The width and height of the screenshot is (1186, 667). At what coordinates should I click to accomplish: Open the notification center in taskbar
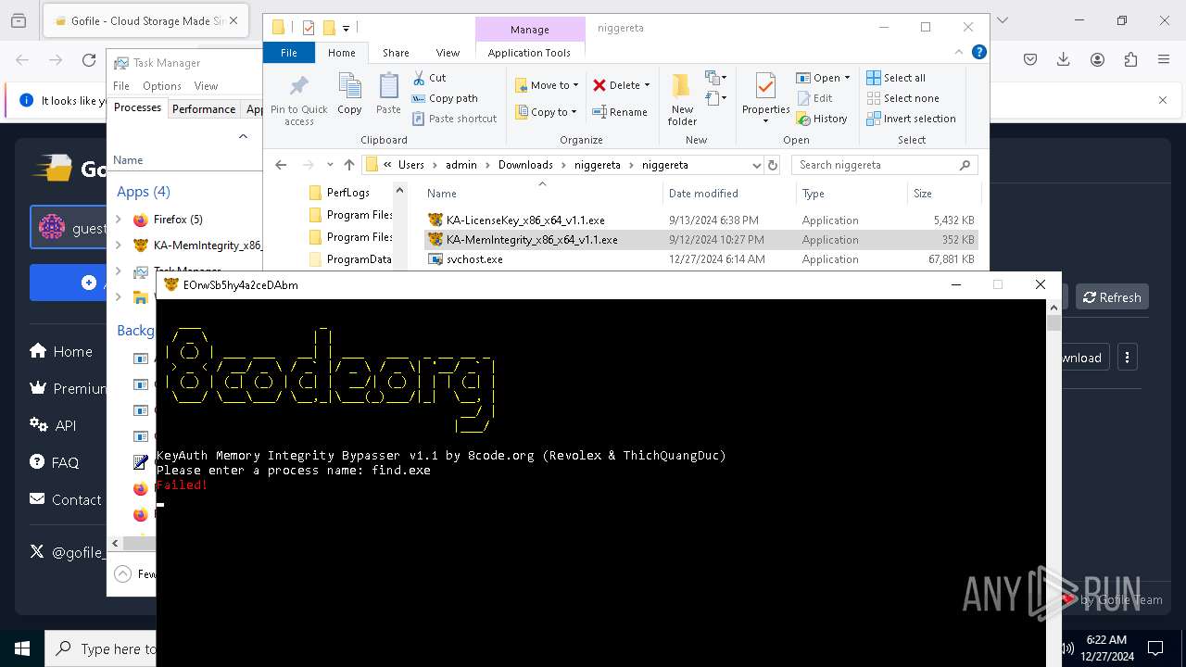point(1155,648)
